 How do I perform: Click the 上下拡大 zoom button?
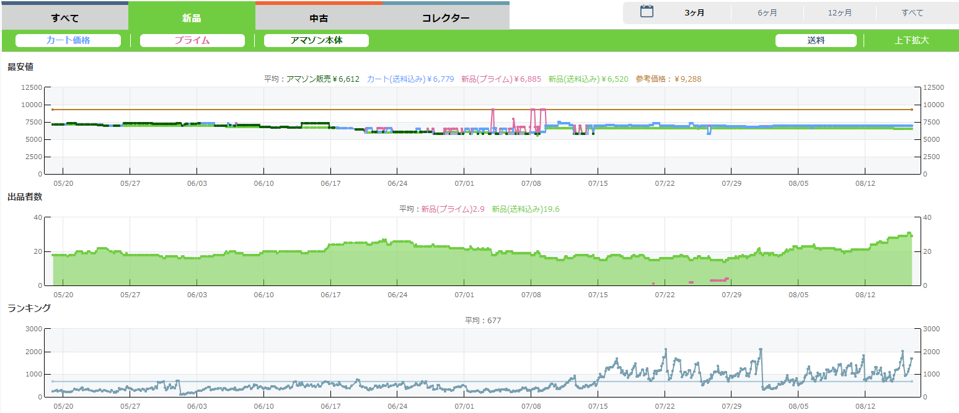(911, 40)
